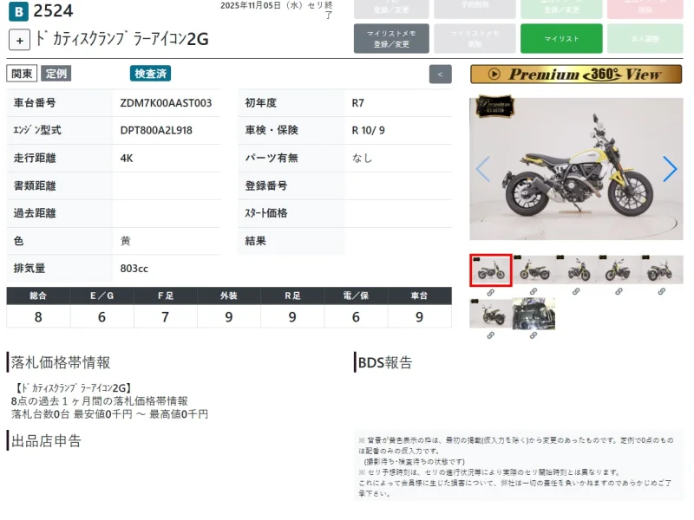Click displacement value 803cc
Screen dimensions: 694x520
(134, 269)
